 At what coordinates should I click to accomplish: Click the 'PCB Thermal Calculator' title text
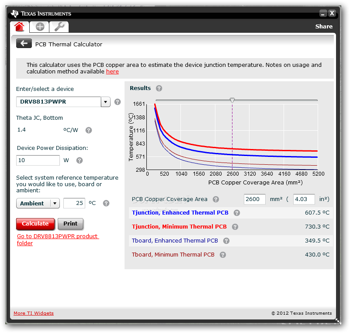(69, 45)
